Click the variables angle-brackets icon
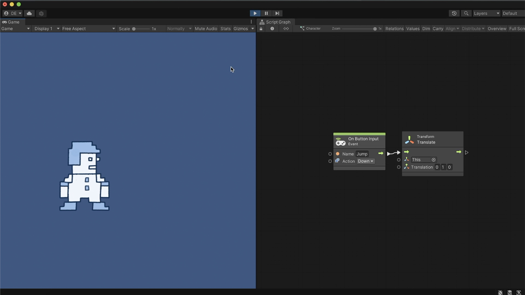Image resolution: width=525 pixels, height=295 pixels. [286, 28]
